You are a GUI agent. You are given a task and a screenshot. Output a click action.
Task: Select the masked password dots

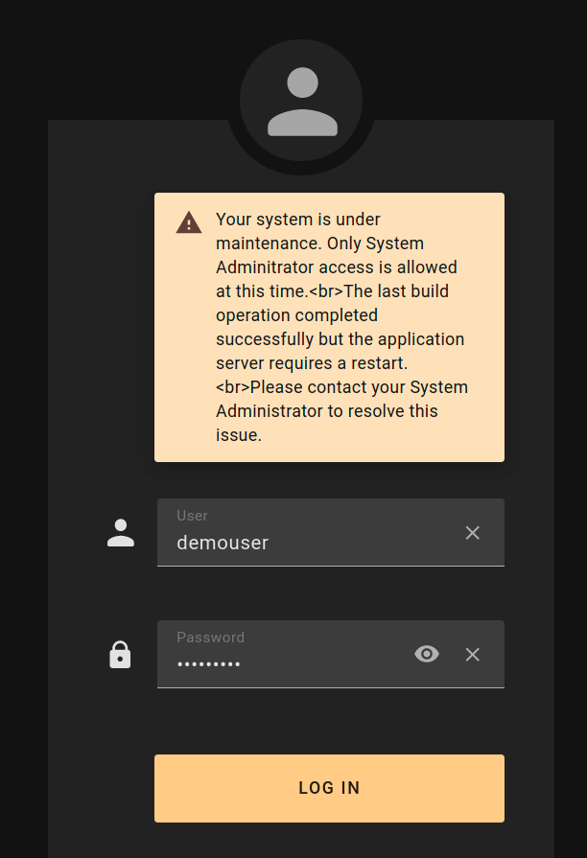(x=209, y=664)
